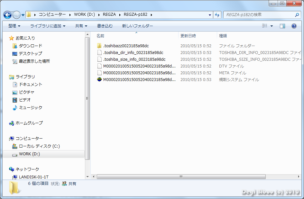Select ライブラリ in the navigation pane

pyautogui.click(x=25, y=77)
